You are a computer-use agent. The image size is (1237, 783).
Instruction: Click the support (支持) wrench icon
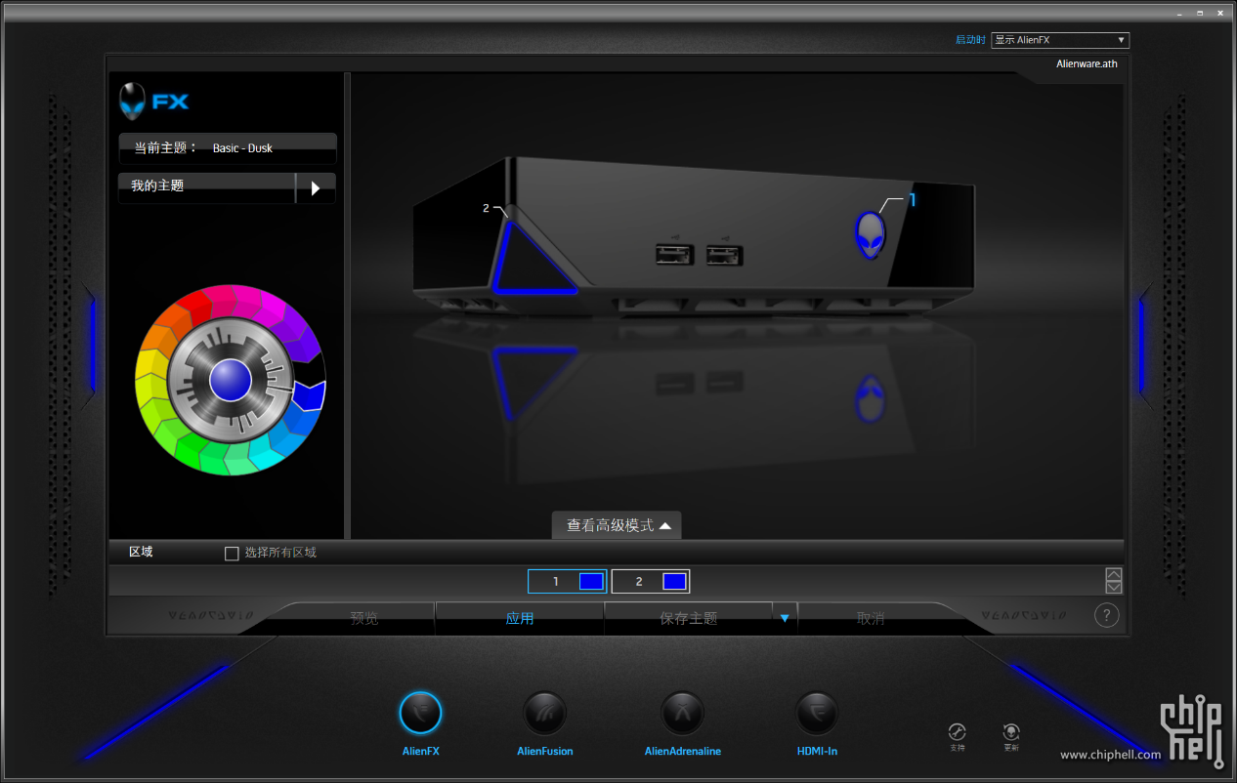tap(958, 731)
